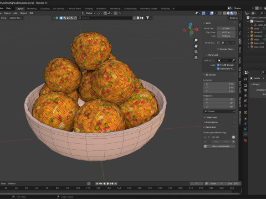Open the View Layer properties tab icon

(x=245, y=96)
